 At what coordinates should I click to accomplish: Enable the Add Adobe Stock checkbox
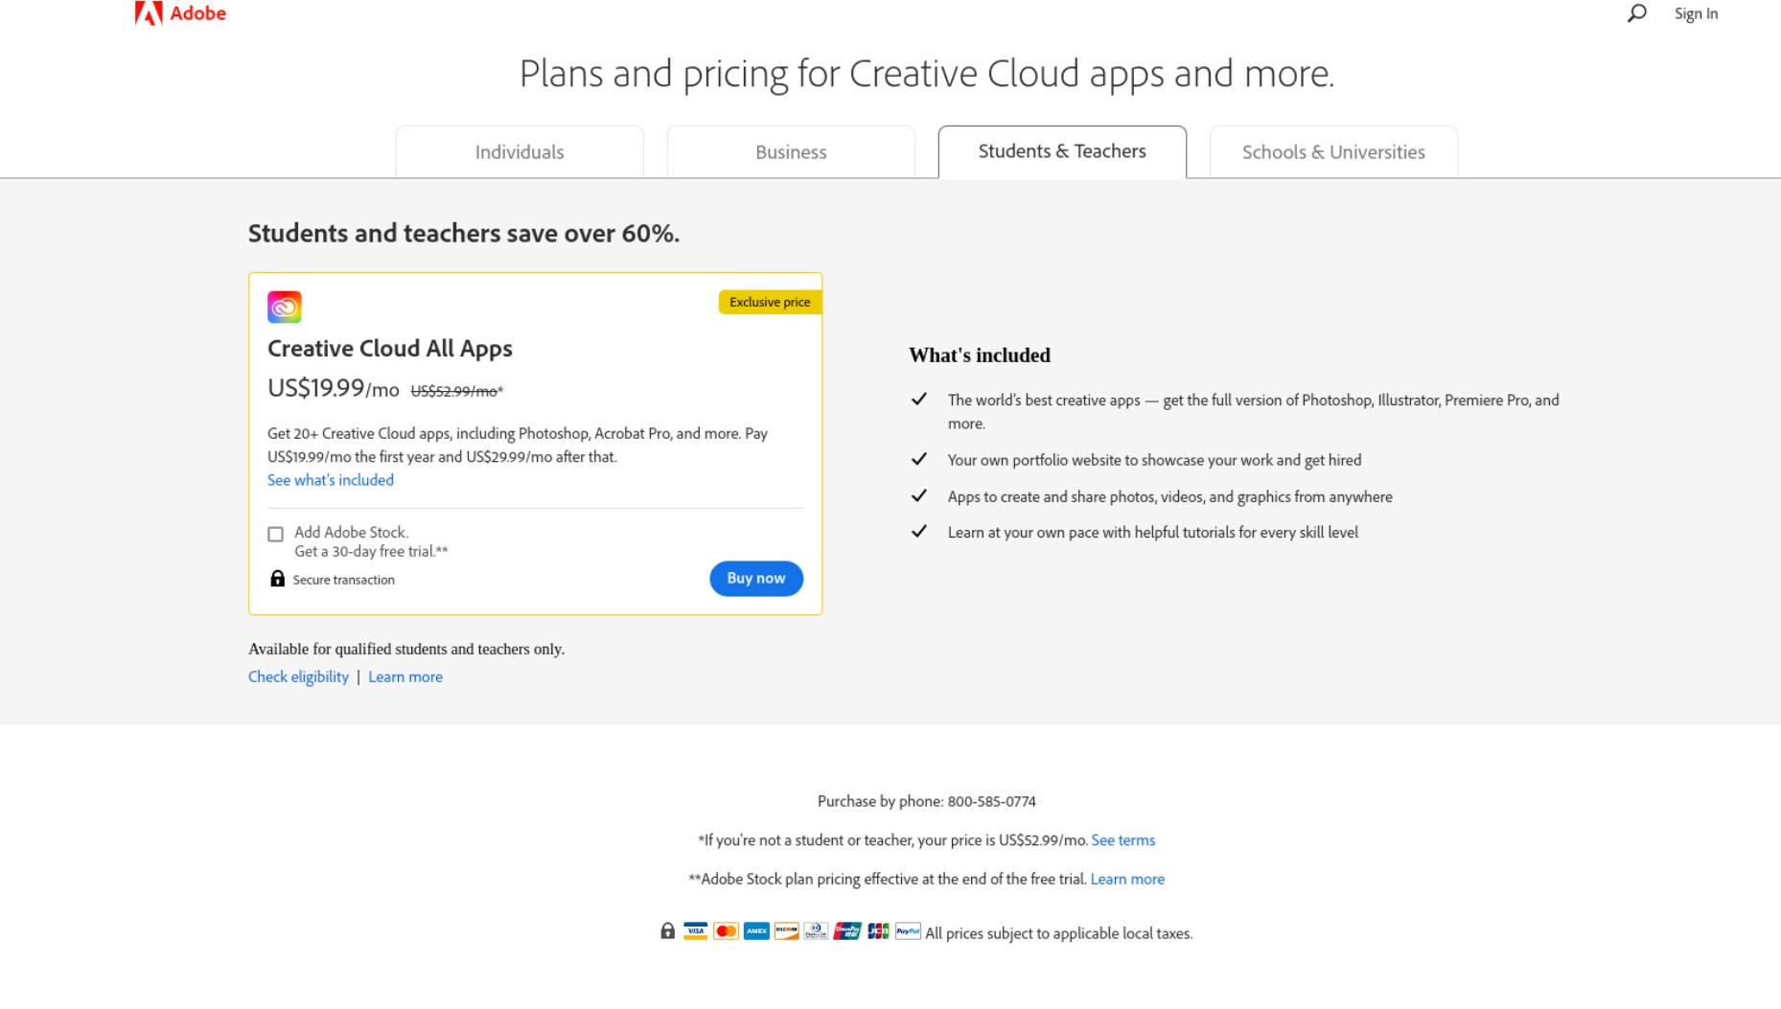[276, 535]
